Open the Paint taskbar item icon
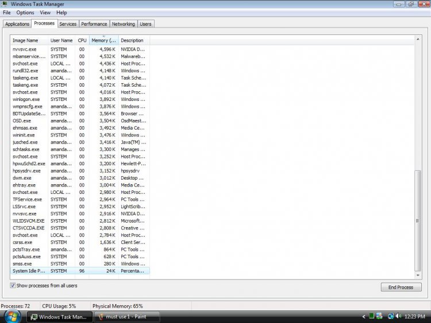 [x=101, y=317]
